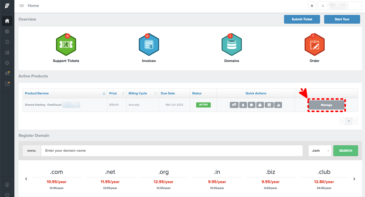Open the products box icon in the sidebar
The image size is (365, 197).
[x=7, y=31]
